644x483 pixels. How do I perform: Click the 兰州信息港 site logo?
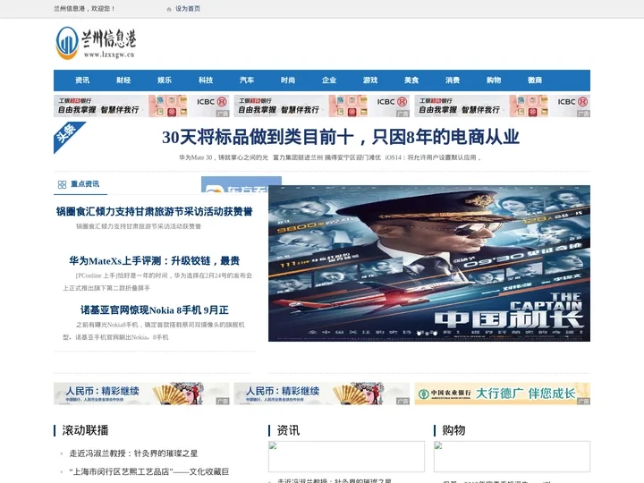point(96,43)
